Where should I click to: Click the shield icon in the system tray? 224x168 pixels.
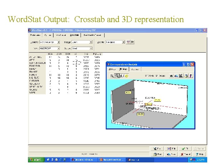tap(194, 160)
